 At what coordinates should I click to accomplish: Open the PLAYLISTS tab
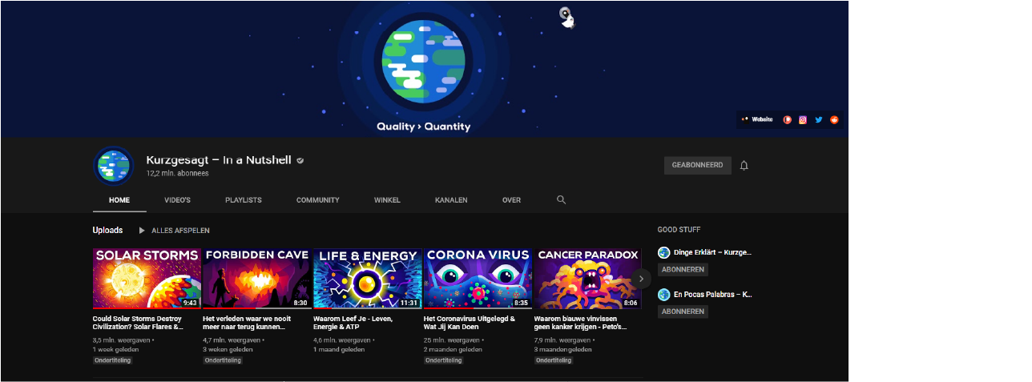[x=243, y=200]
